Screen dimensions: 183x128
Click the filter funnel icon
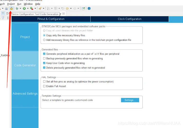[3, 18]
